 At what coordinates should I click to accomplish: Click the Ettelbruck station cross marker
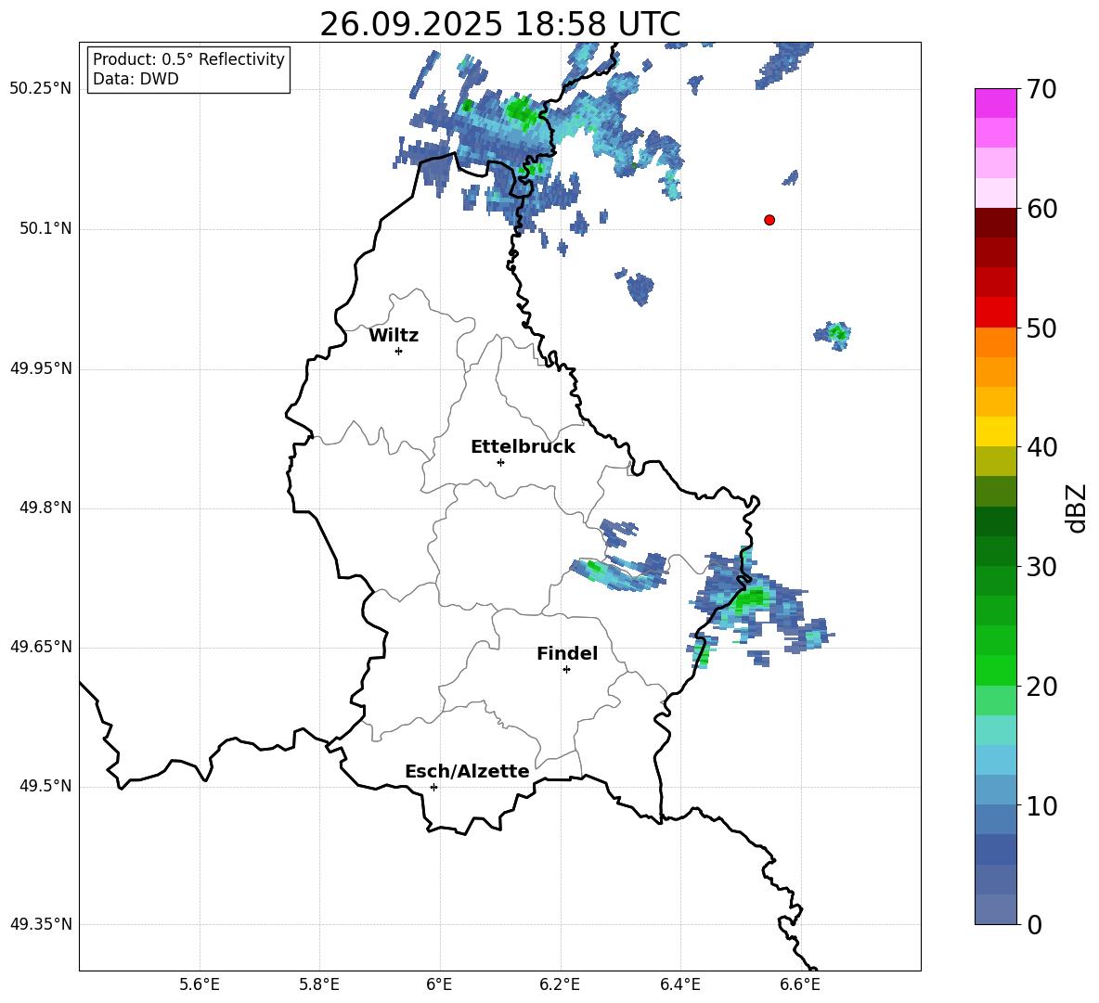click(500, 462)
